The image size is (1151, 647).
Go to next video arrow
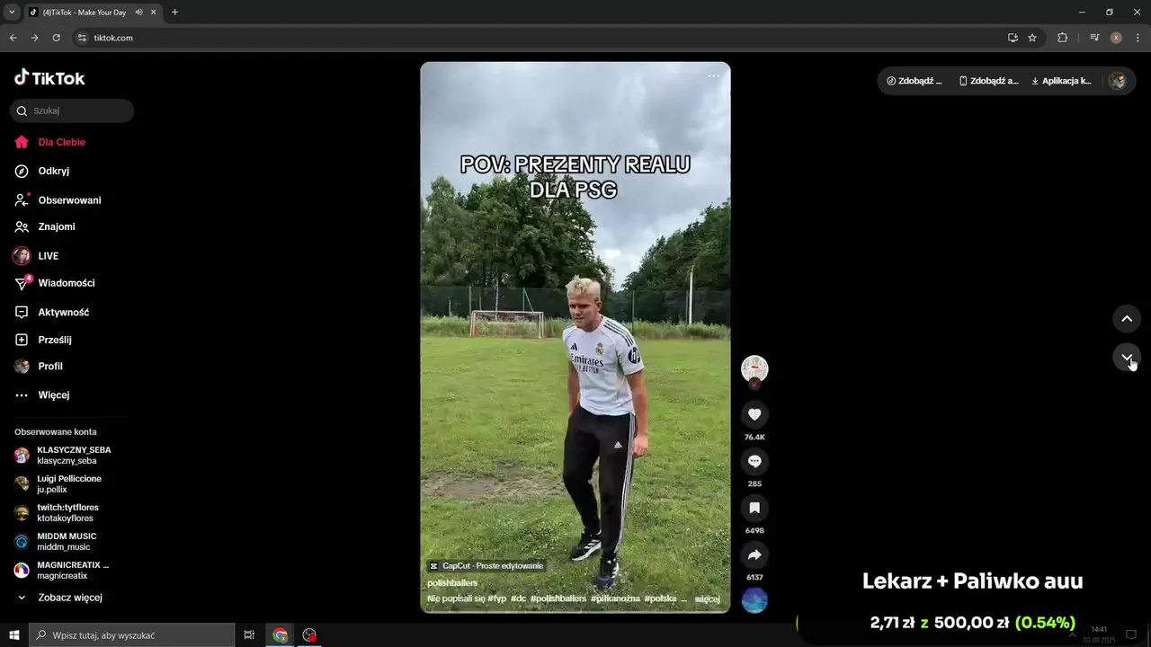[1127, 357]
